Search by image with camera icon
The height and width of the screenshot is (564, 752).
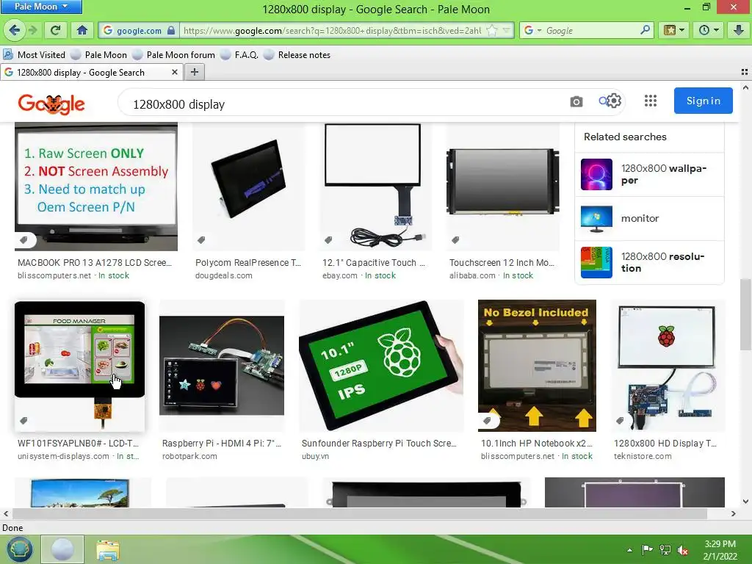(576, 101)
